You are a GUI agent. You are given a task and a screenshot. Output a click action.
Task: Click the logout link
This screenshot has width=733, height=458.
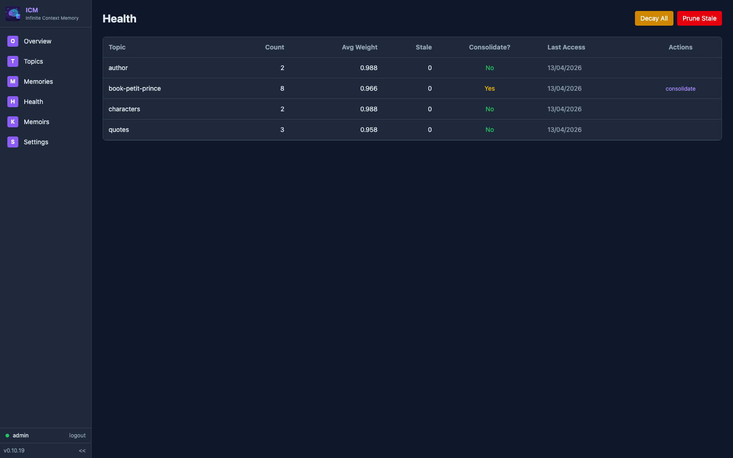tap(77, 436)
